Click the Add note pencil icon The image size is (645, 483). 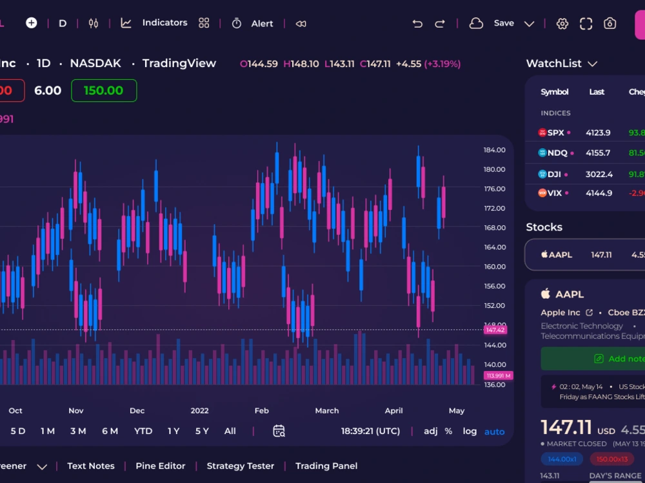[x=599, y=359]
